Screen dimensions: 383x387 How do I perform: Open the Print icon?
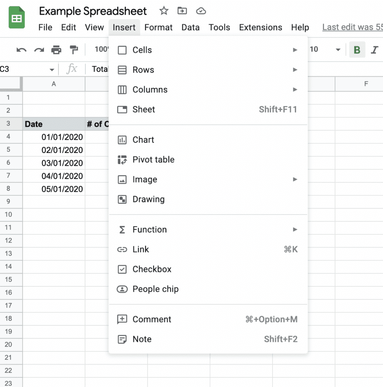pyautogui.click(x=56, y=50)
